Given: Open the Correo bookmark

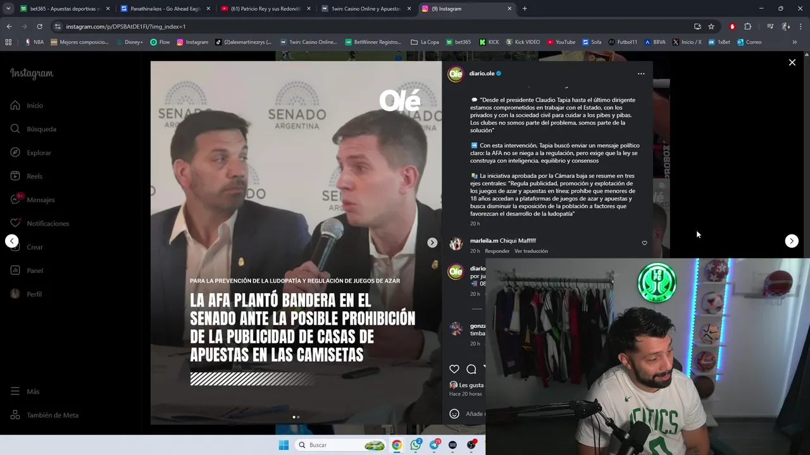Looking at the screenshot, I should (x=749, y=42).
